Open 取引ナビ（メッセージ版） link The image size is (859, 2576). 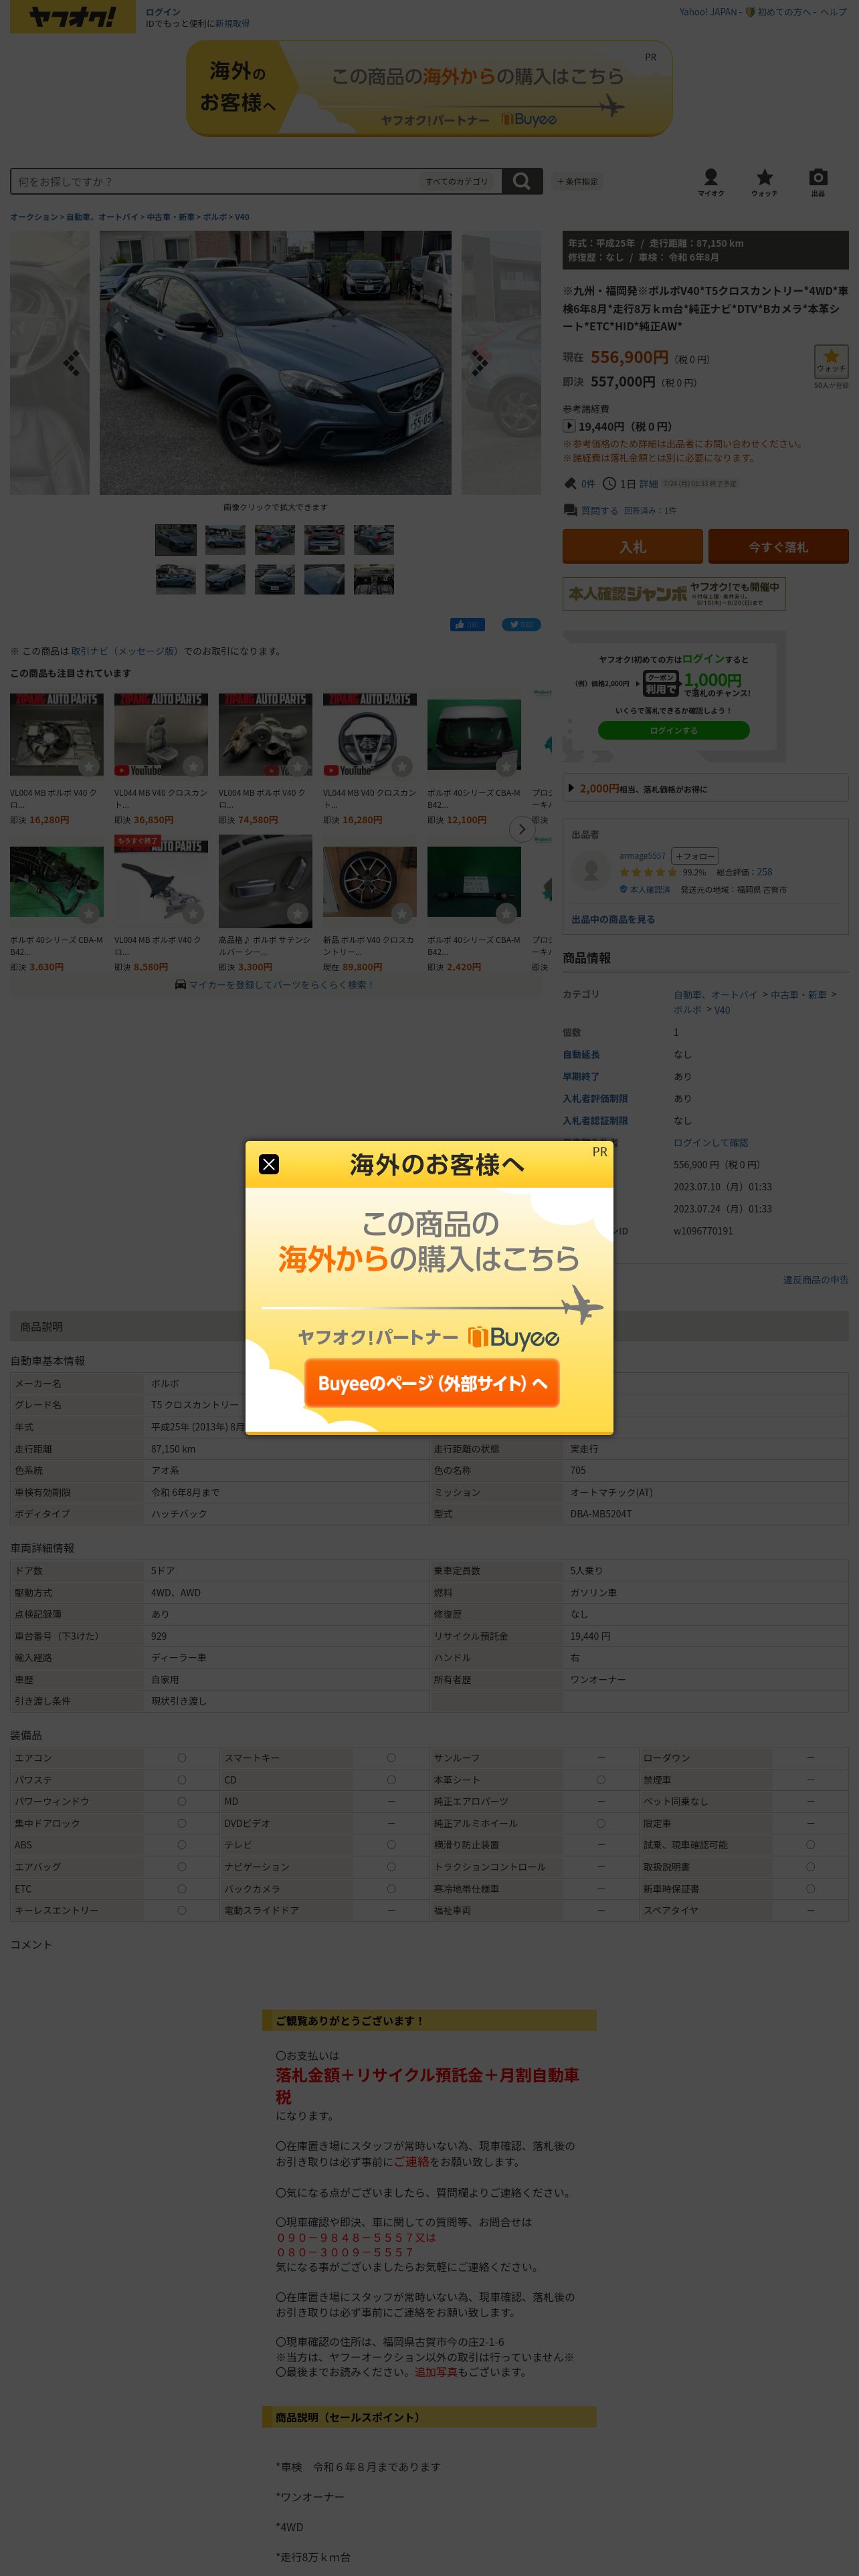125,651
